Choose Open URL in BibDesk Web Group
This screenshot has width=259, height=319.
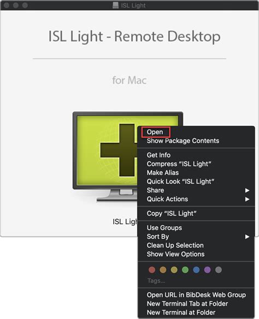[196, 295]
